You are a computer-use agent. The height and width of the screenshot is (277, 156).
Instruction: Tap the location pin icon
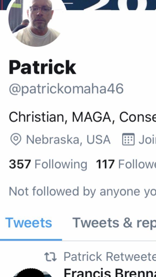tap(16, 139)
